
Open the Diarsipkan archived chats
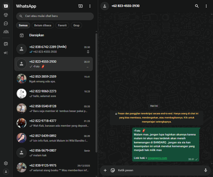click(x=54, y=35)
